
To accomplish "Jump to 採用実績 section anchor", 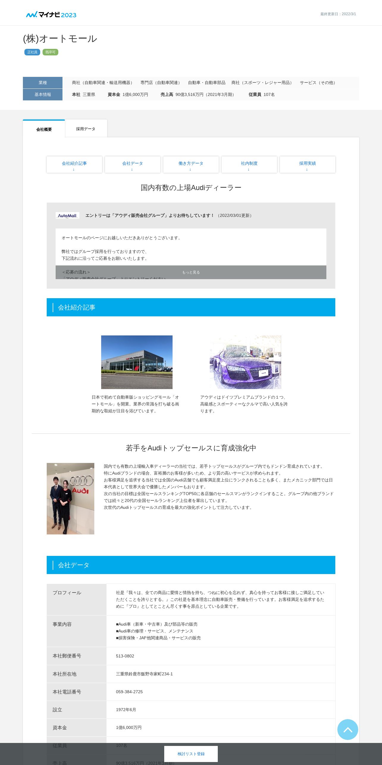I will (308, 164).
